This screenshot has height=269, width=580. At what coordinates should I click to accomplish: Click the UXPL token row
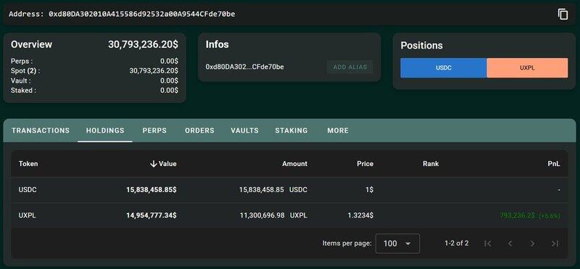click(289, 215)
